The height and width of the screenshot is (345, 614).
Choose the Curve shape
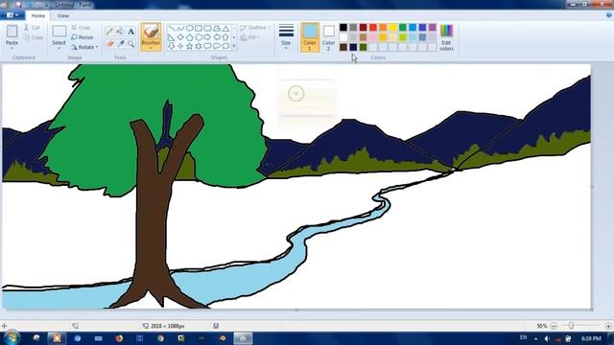tap(180, 28)
